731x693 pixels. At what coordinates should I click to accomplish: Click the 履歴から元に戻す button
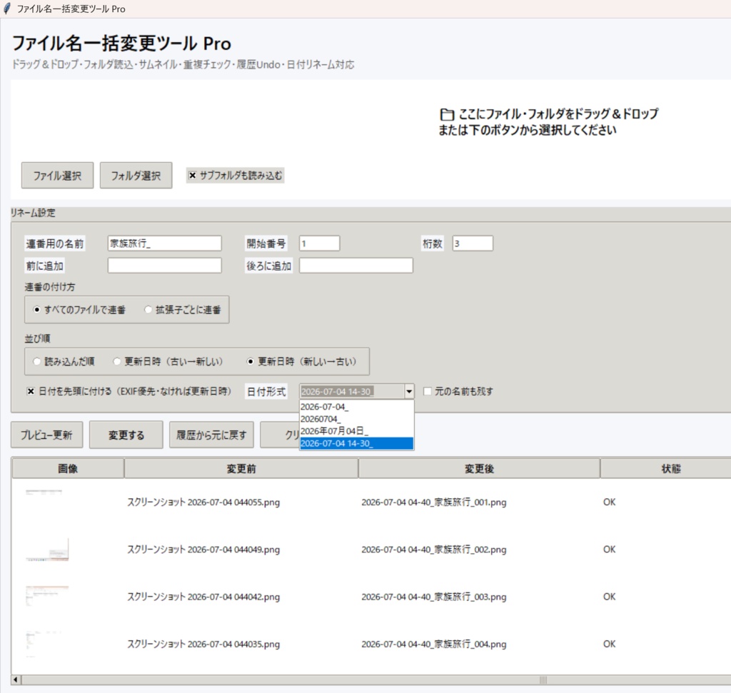tap(211, 435)
